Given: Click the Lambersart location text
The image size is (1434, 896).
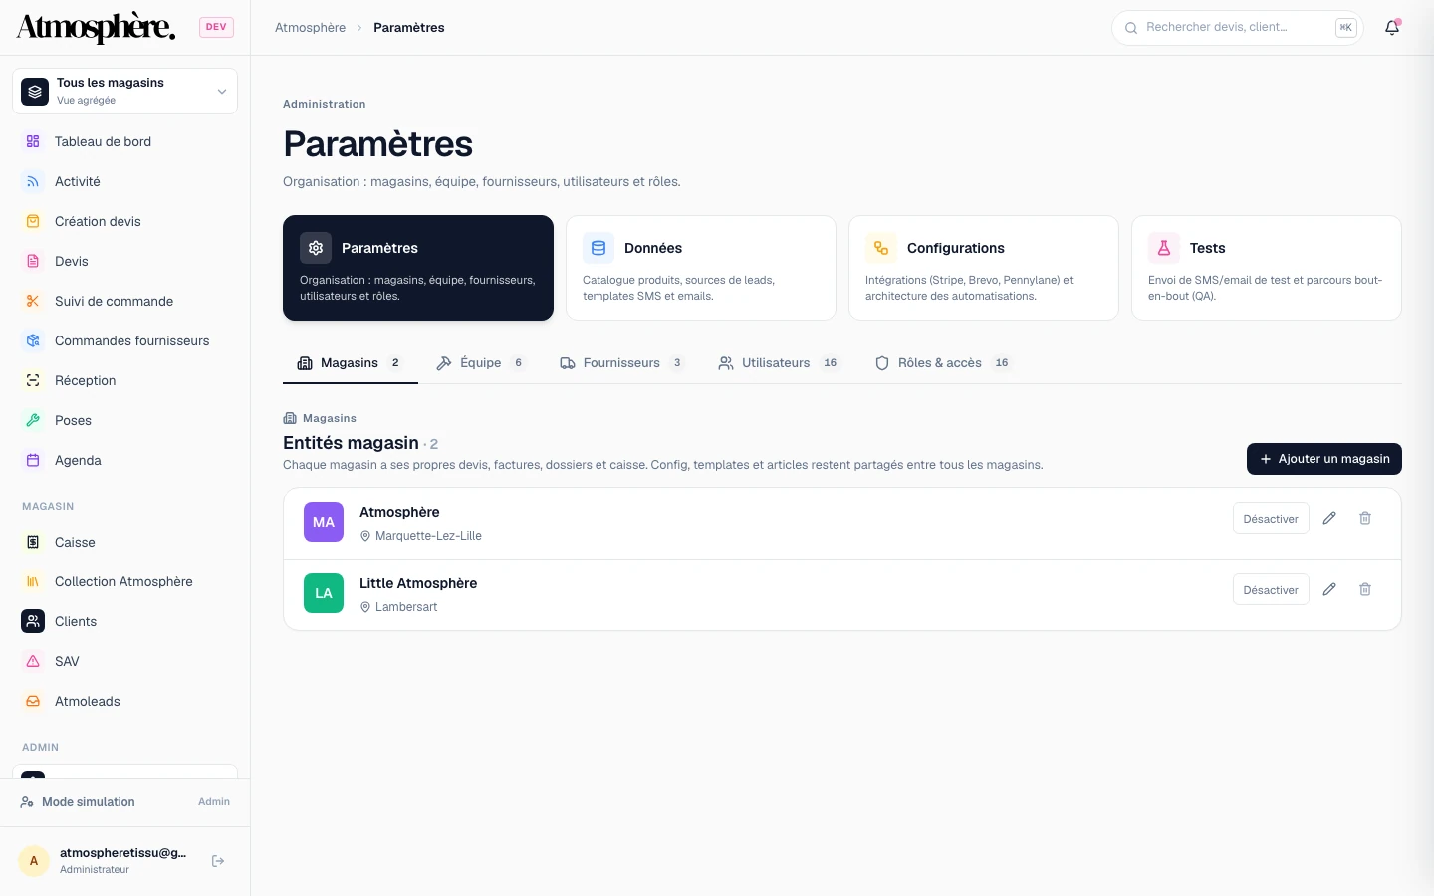Looking at the screenshot, I should pyautogui.click(x=406, y=607).
